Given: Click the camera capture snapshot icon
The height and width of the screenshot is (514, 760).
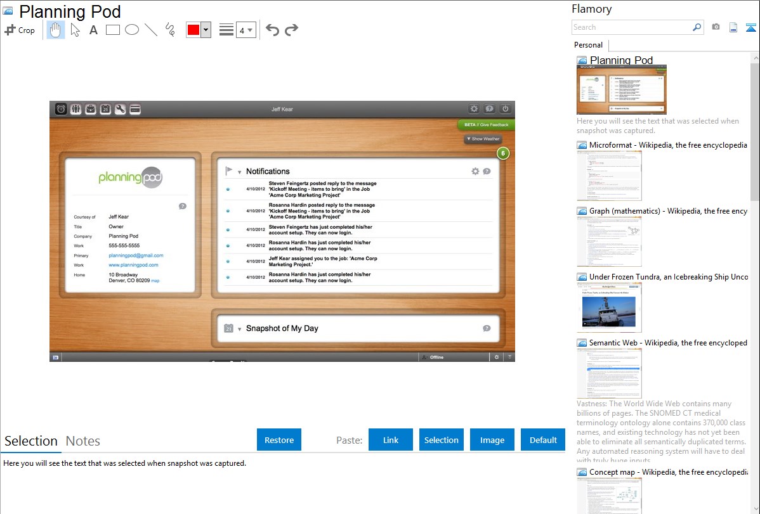Looking at the screenshot, I should point(716,27).
